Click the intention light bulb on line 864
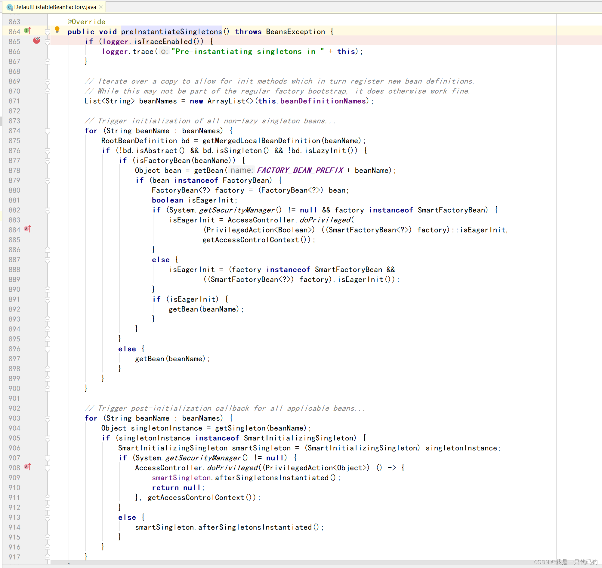Image resolution: width=602 pixels, height=568 pixels. [58, 29]
